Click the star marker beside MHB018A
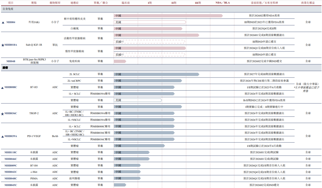The height and width of the screenshot is (188, 322). (x=3, y=45)
